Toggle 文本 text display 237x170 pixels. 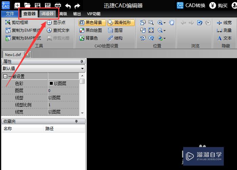coord(224,38)
